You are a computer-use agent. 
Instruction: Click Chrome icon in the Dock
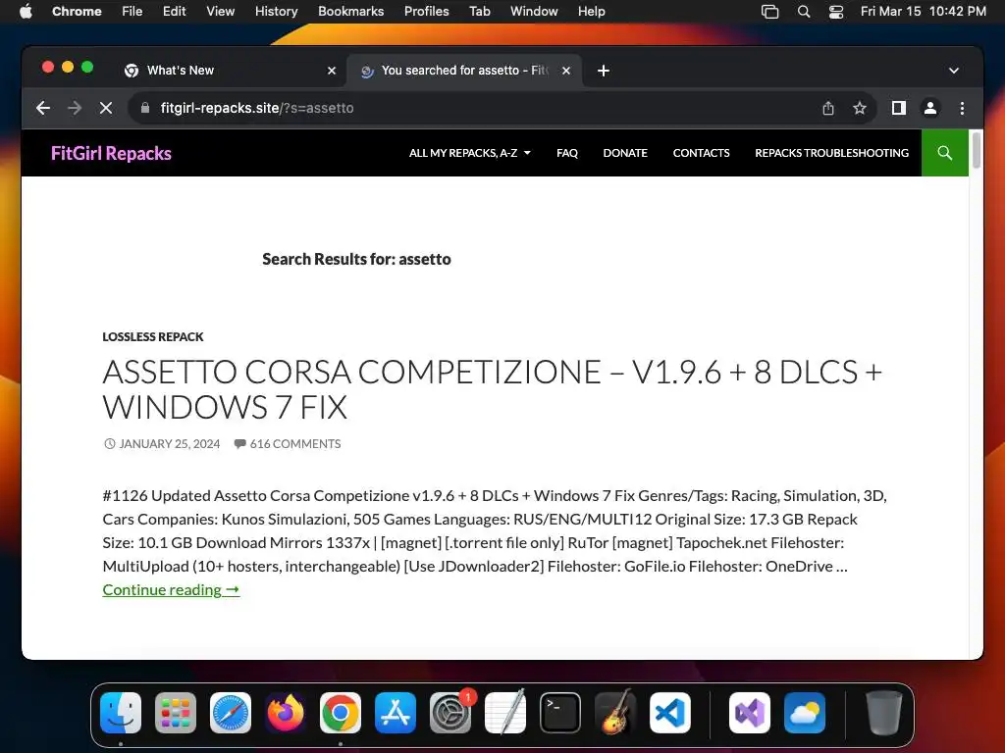coord(341,713)
